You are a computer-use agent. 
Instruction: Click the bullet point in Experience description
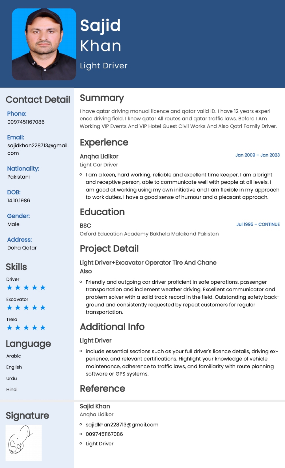coord(81,175)
